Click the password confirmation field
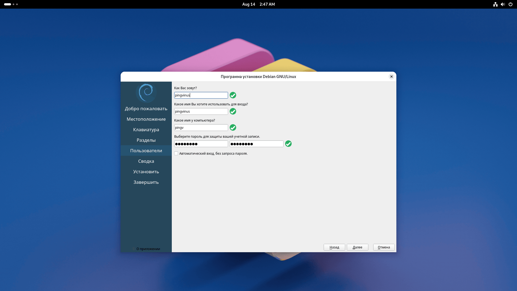 [256, 144]
